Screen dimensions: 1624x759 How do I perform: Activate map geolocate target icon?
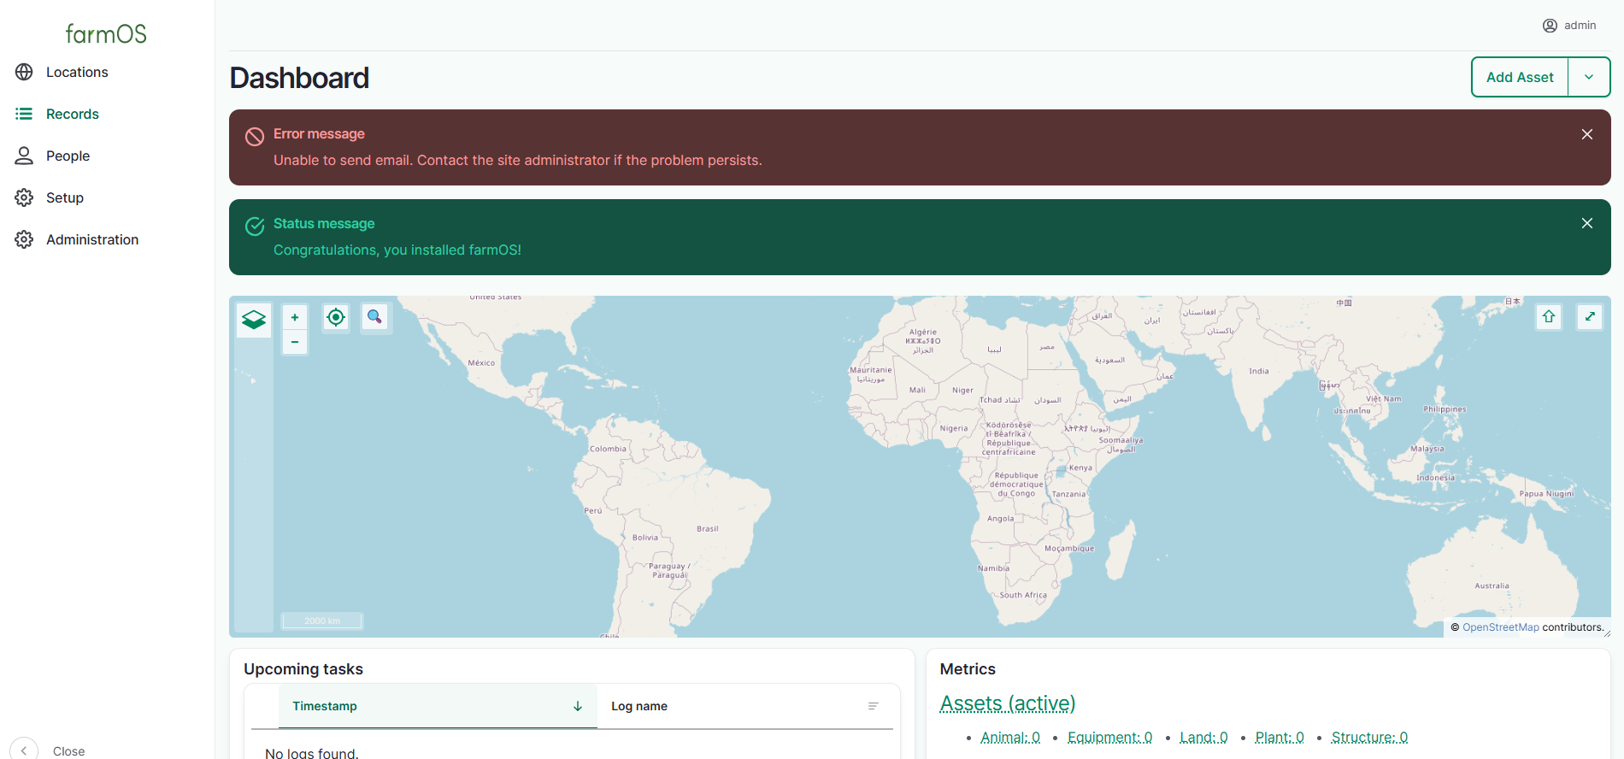[336, 317]
